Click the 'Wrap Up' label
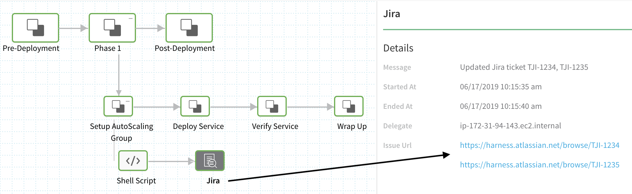Viewport: 632px width, 194px height. tap(352, 126)
